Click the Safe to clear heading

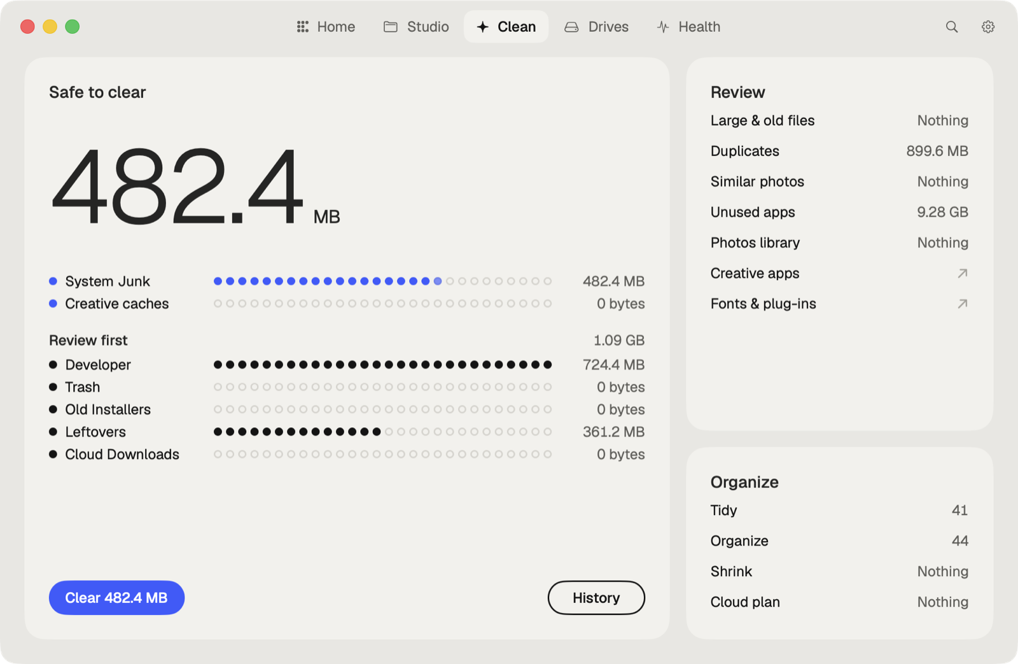97,92
